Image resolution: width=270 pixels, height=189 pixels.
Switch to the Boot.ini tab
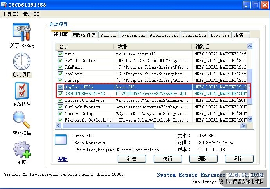coord(220,35)
